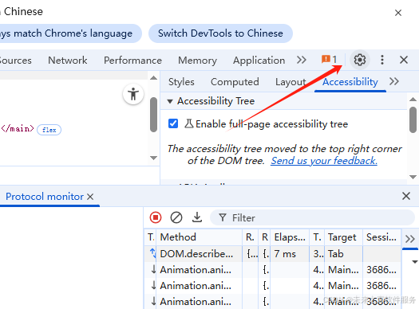The height and width of the screenshot is (309, 419).
Task: Select the Accessibility sidebar tab
Action: pos(350,82)
